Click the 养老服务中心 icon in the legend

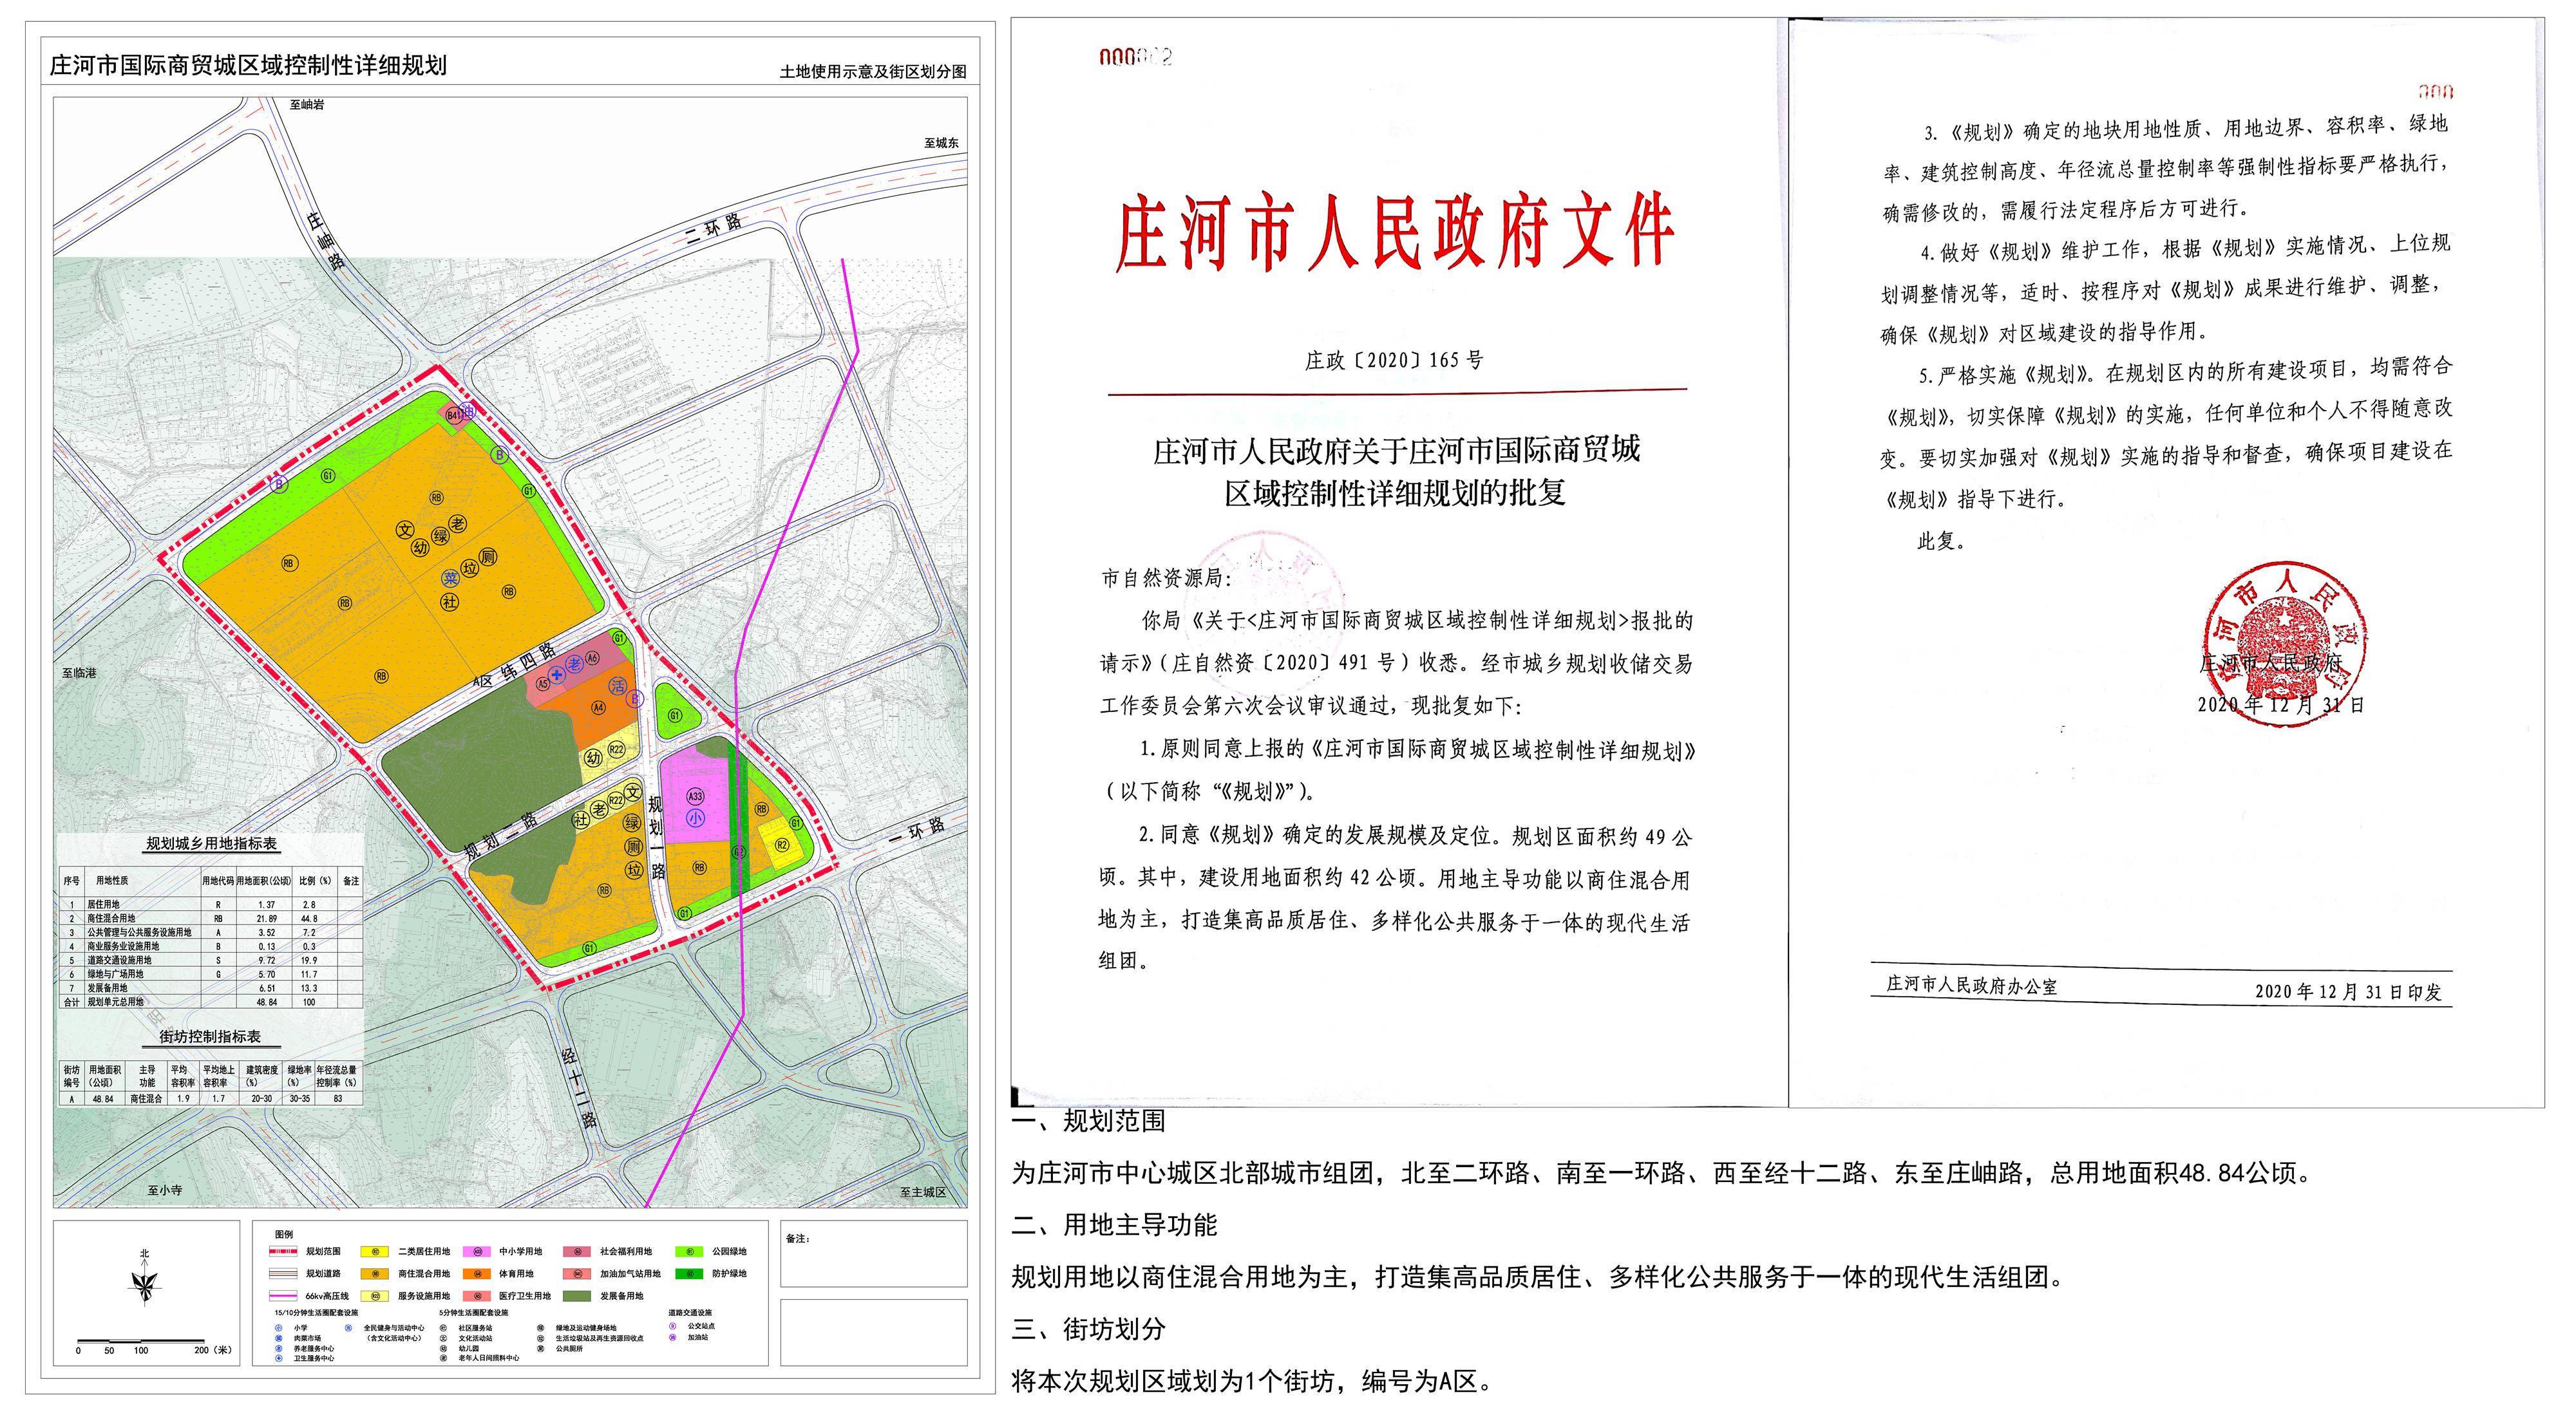pos(279,1349)
